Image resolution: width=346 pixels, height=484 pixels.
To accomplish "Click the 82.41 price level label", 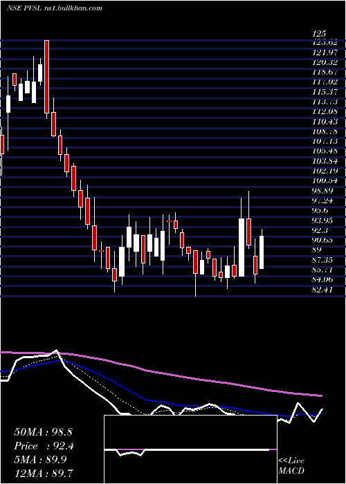I will 323,290.
